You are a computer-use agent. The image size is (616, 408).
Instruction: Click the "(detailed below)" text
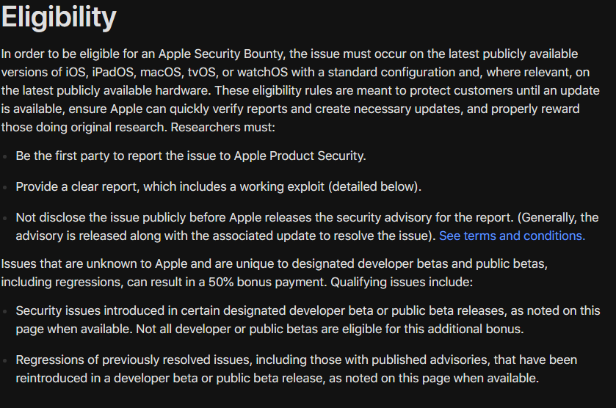(374, 186)
